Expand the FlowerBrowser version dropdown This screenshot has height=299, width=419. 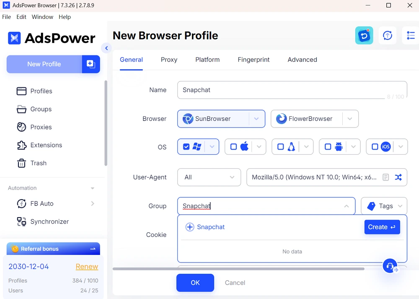(x=349, y=119)
